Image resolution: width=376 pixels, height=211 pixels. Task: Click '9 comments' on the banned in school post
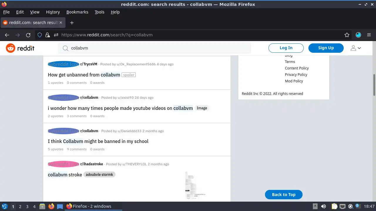(77, 149)
